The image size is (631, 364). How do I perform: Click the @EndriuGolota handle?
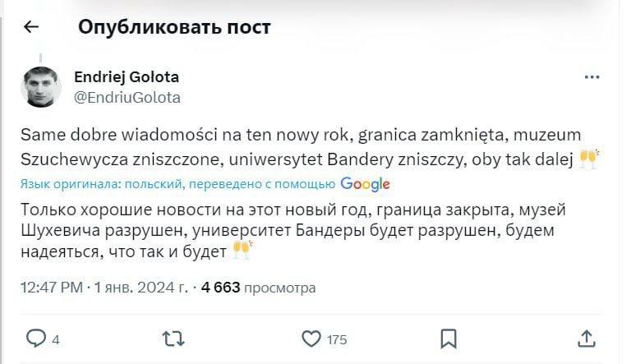127,97
